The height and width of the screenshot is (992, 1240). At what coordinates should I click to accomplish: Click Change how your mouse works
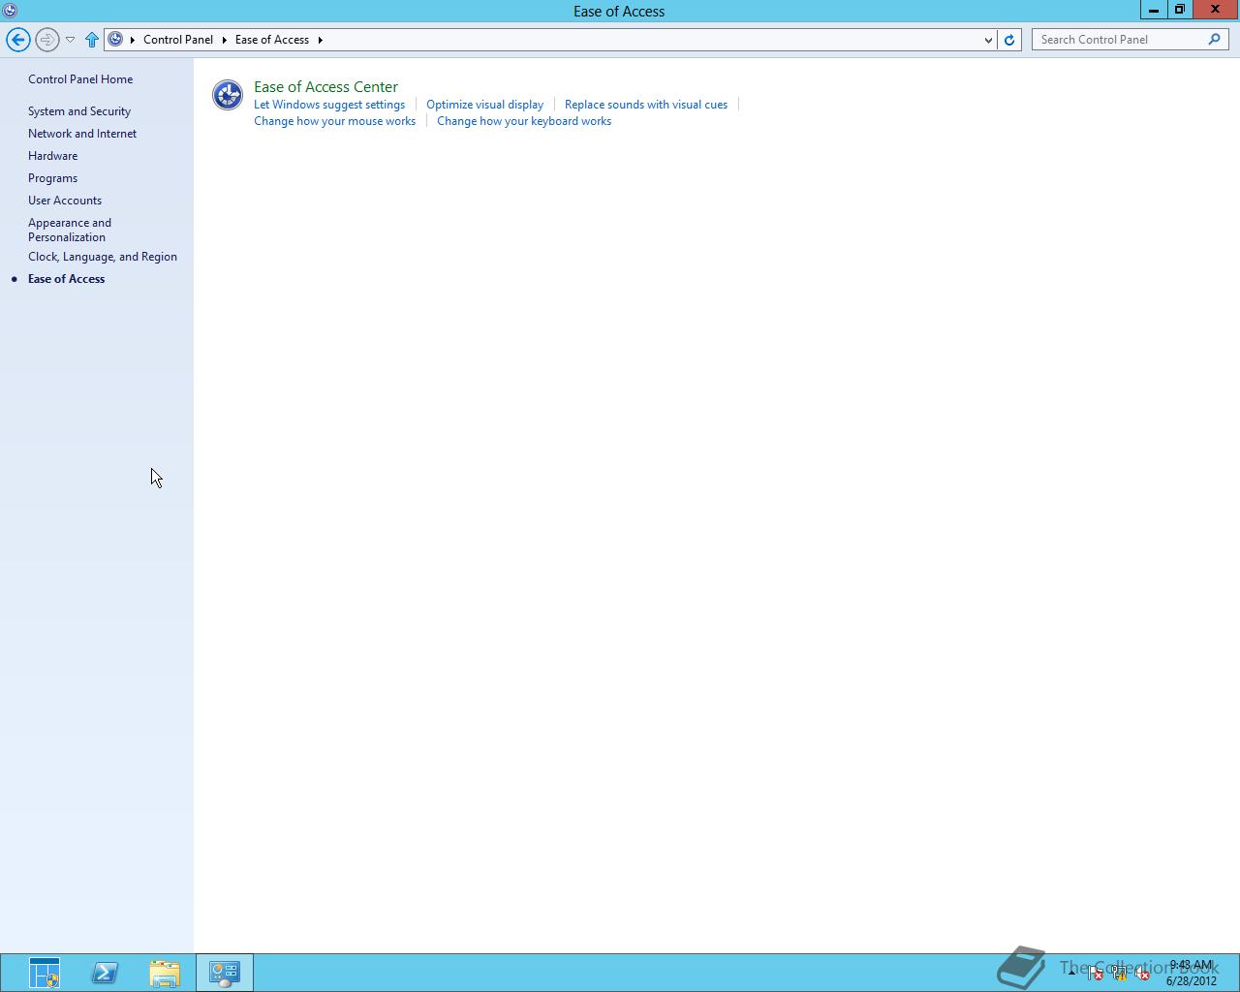pyautogui.click(x=334, y=121)
